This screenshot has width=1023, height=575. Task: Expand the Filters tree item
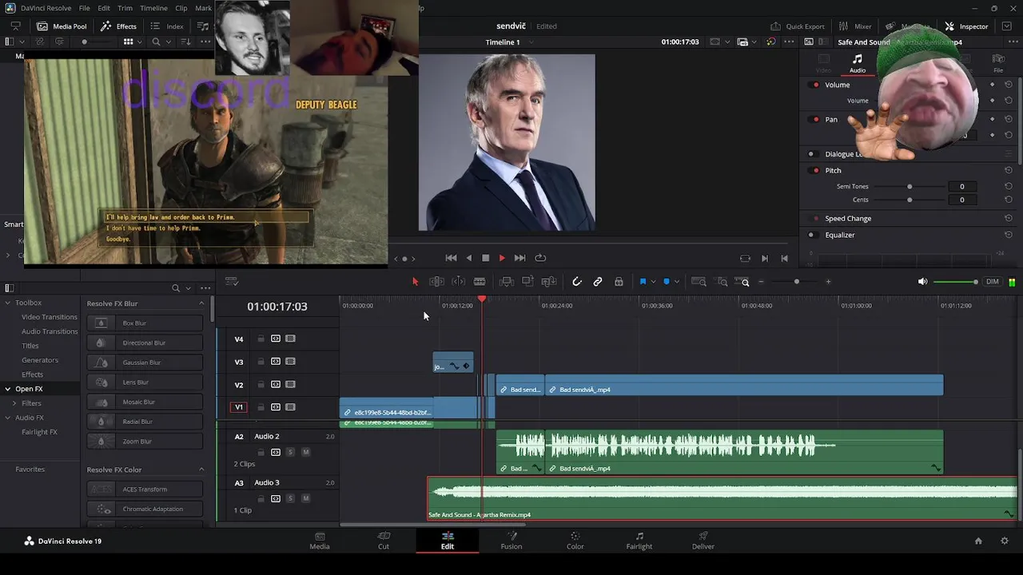pos(14,403)
